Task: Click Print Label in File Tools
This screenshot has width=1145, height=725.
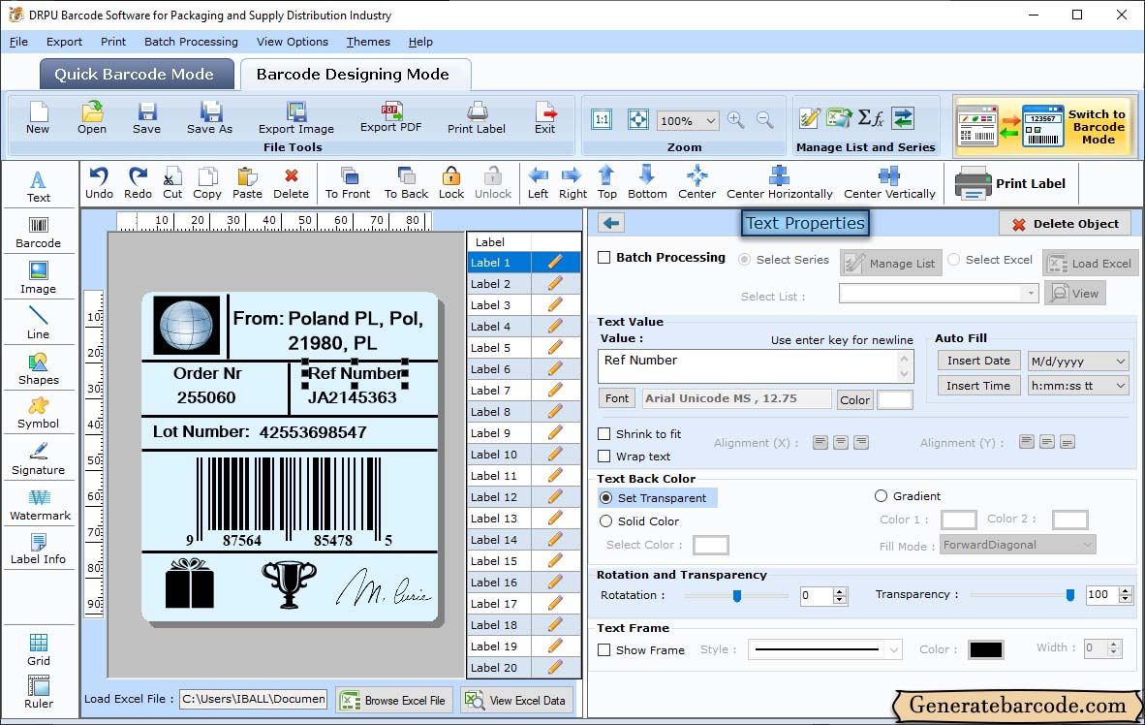Action: coord(477,118)
